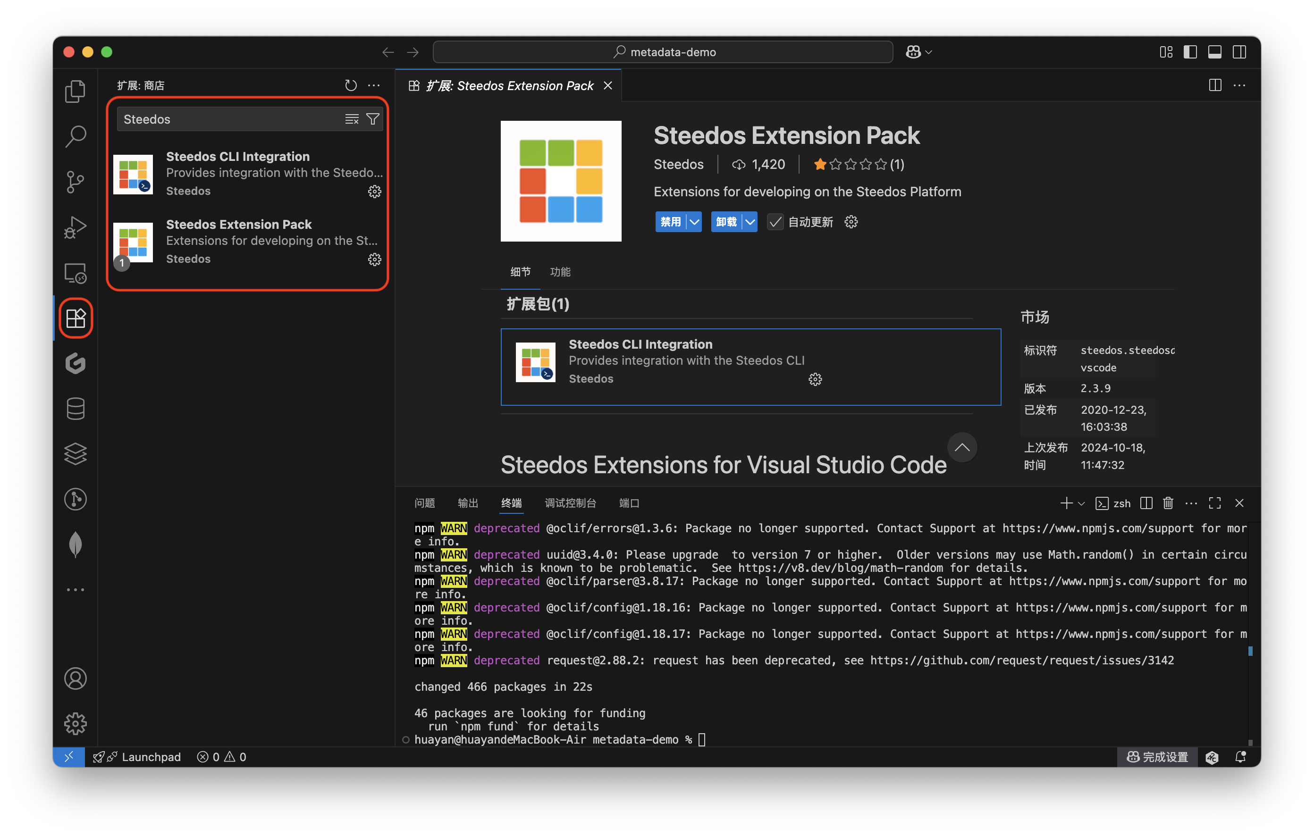Click Launchpad in status bar
Viewport: 1314px width, 837px height.
137,757
